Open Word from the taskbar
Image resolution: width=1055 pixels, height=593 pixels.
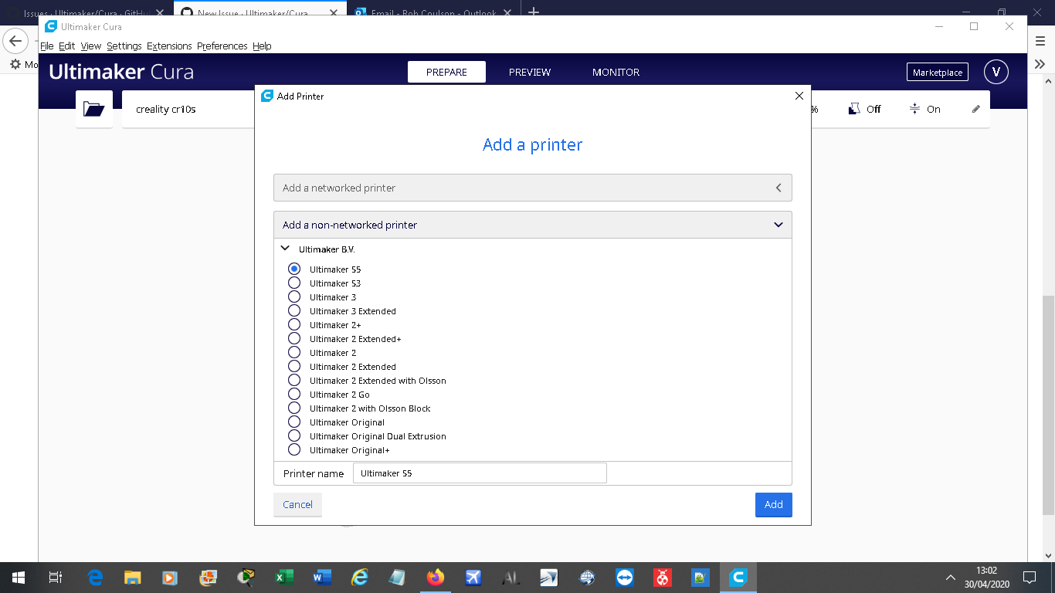322,578
